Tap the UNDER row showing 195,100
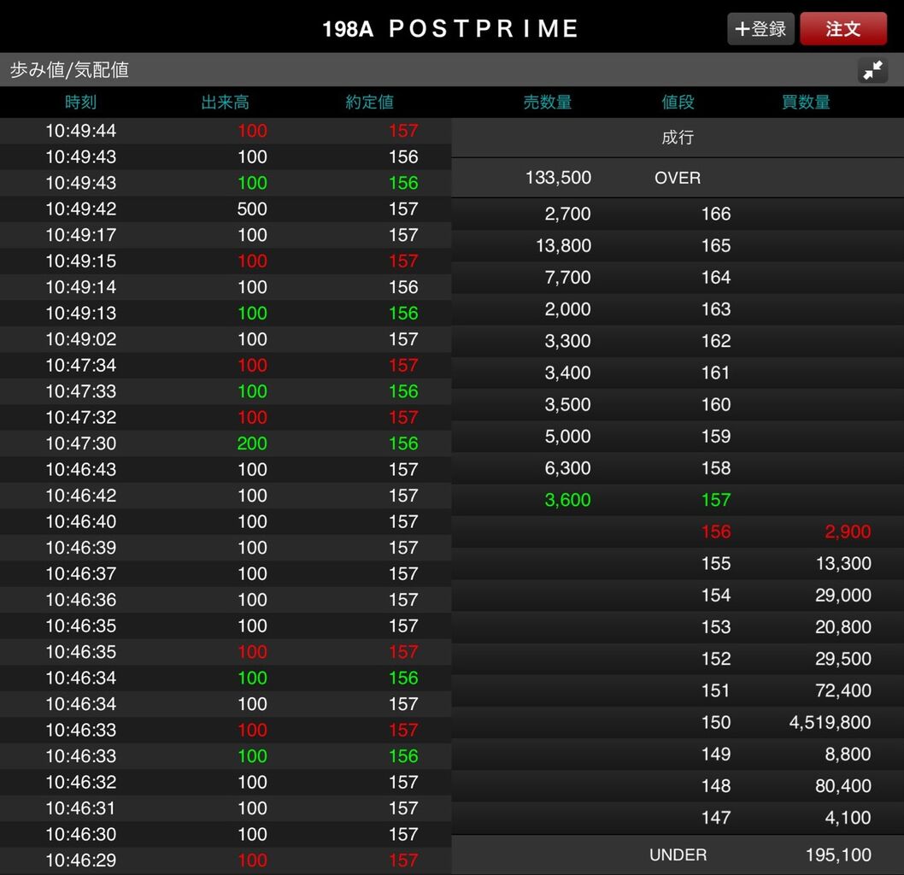 coord(678,854)
